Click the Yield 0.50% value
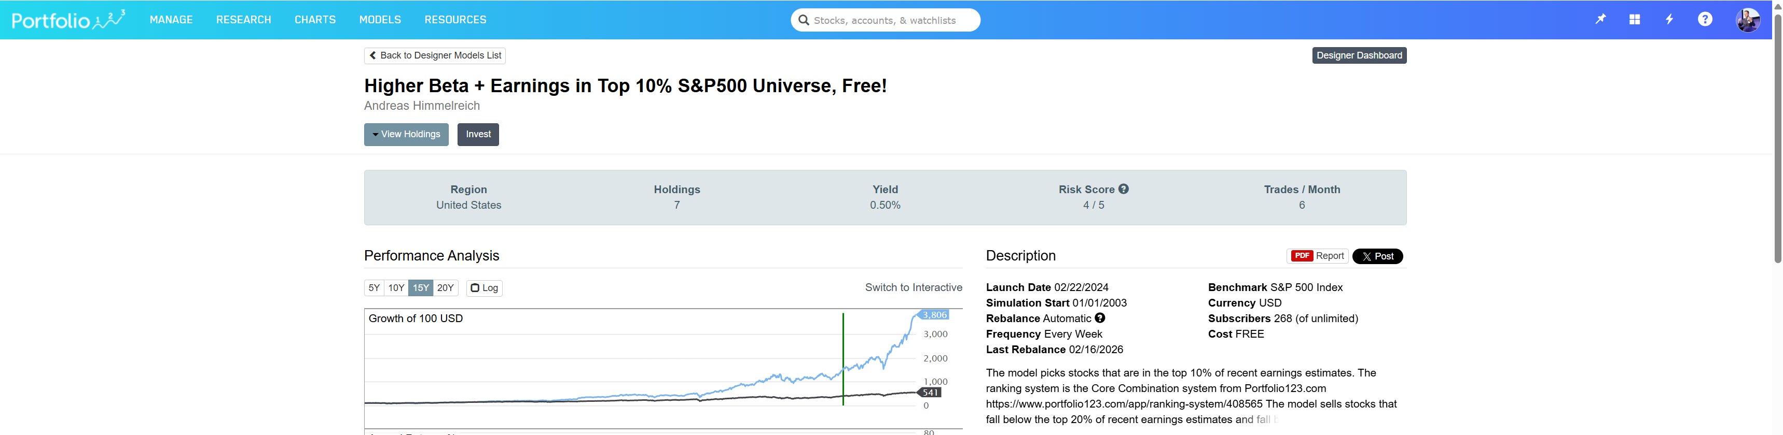Image resolution: width=1783 pixels, height=435 pixels. click(884, 205)
